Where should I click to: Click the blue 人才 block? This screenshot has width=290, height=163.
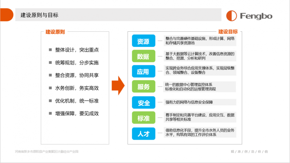tap(143, 133)
